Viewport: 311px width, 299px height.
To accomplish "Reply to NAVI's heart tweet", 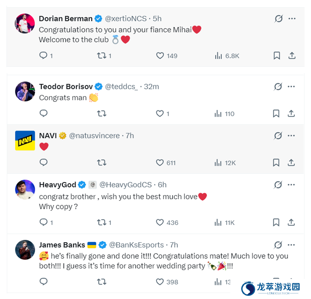I will (44, 163).
